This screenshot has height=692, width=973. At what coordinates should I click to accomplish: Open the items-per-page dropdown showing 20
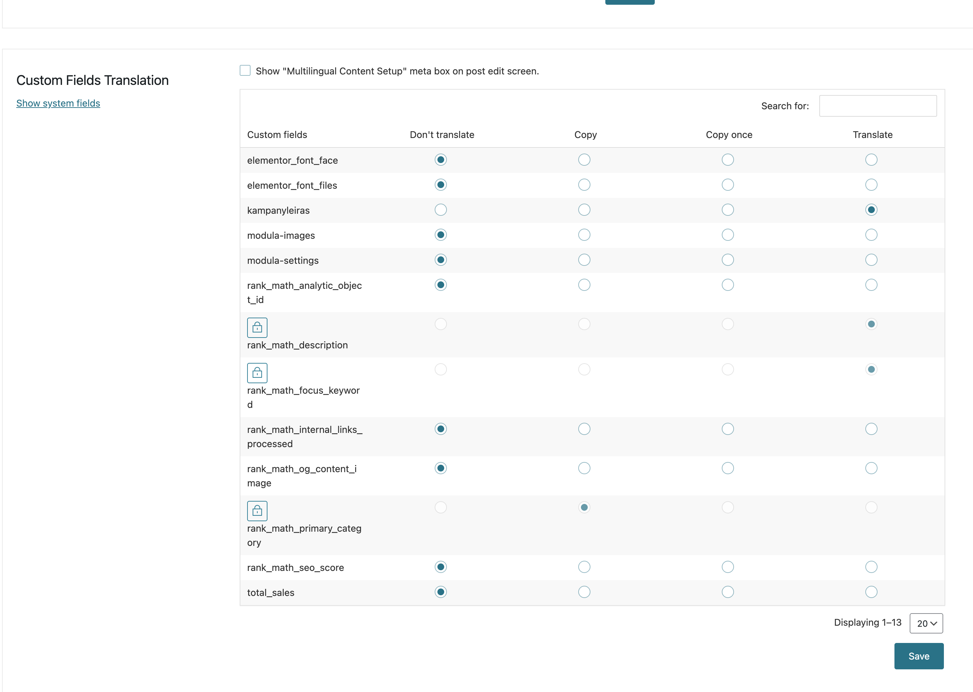point(926,623)
